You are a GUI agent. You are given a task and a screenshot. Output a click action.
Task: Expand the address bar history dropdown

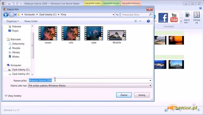pyautogui.click(x=113, y=15)
